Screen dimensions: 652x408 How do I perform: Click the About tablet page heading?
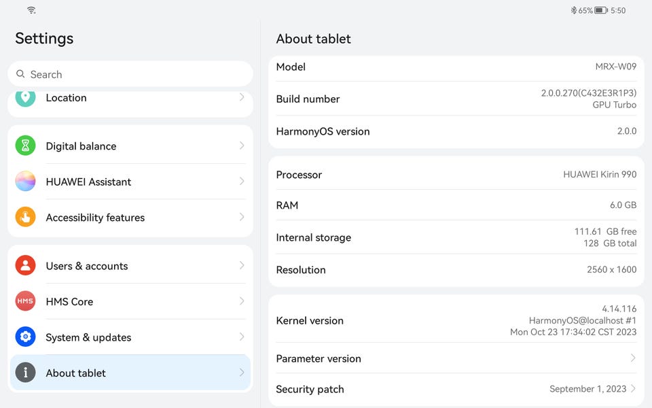tap(313, 39)
